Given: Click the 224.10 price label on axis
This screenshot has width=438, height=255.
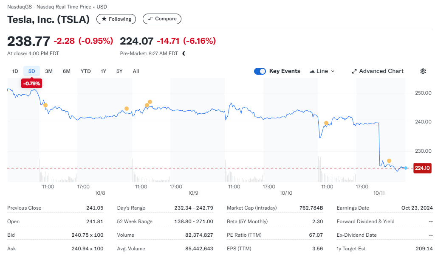Looking at the screenshot, I should tap(422, 168).
